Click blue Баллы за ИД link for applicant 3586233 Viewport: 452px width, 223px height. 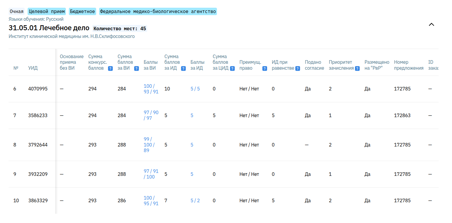pyautogui.click(x=192, y=115)
